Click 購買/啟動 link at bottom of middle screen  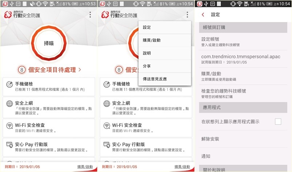182,167
